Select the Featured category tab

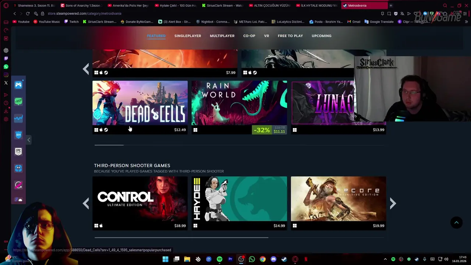click(156, 36)
